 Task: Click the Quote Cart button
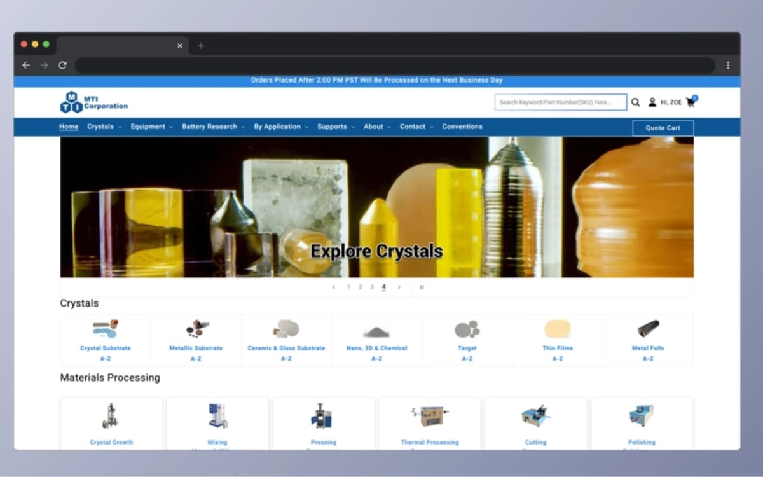pos(663,128)
